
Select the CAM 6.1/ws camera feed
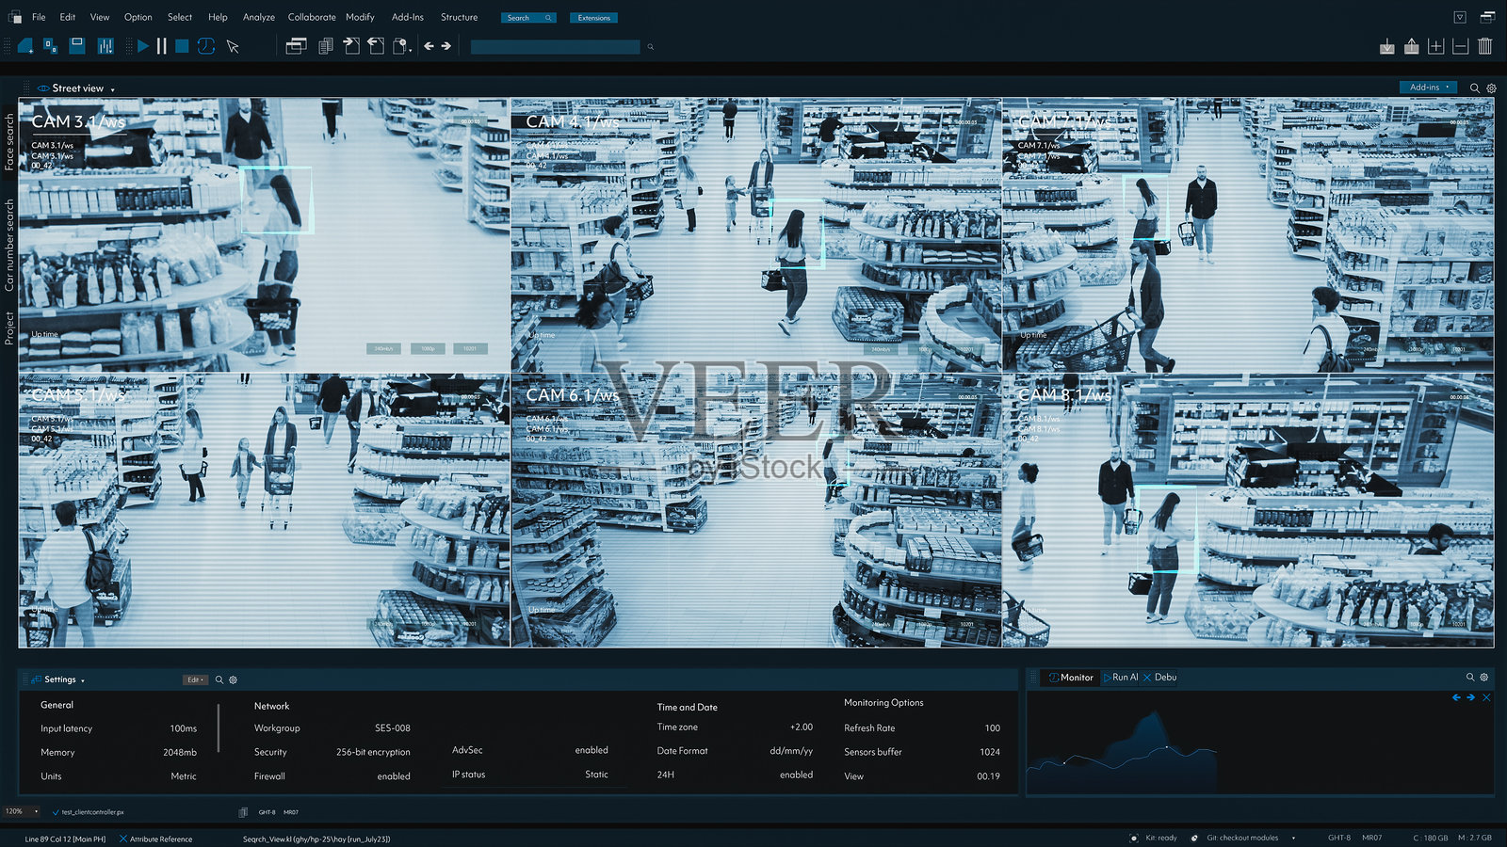(755, 510)
